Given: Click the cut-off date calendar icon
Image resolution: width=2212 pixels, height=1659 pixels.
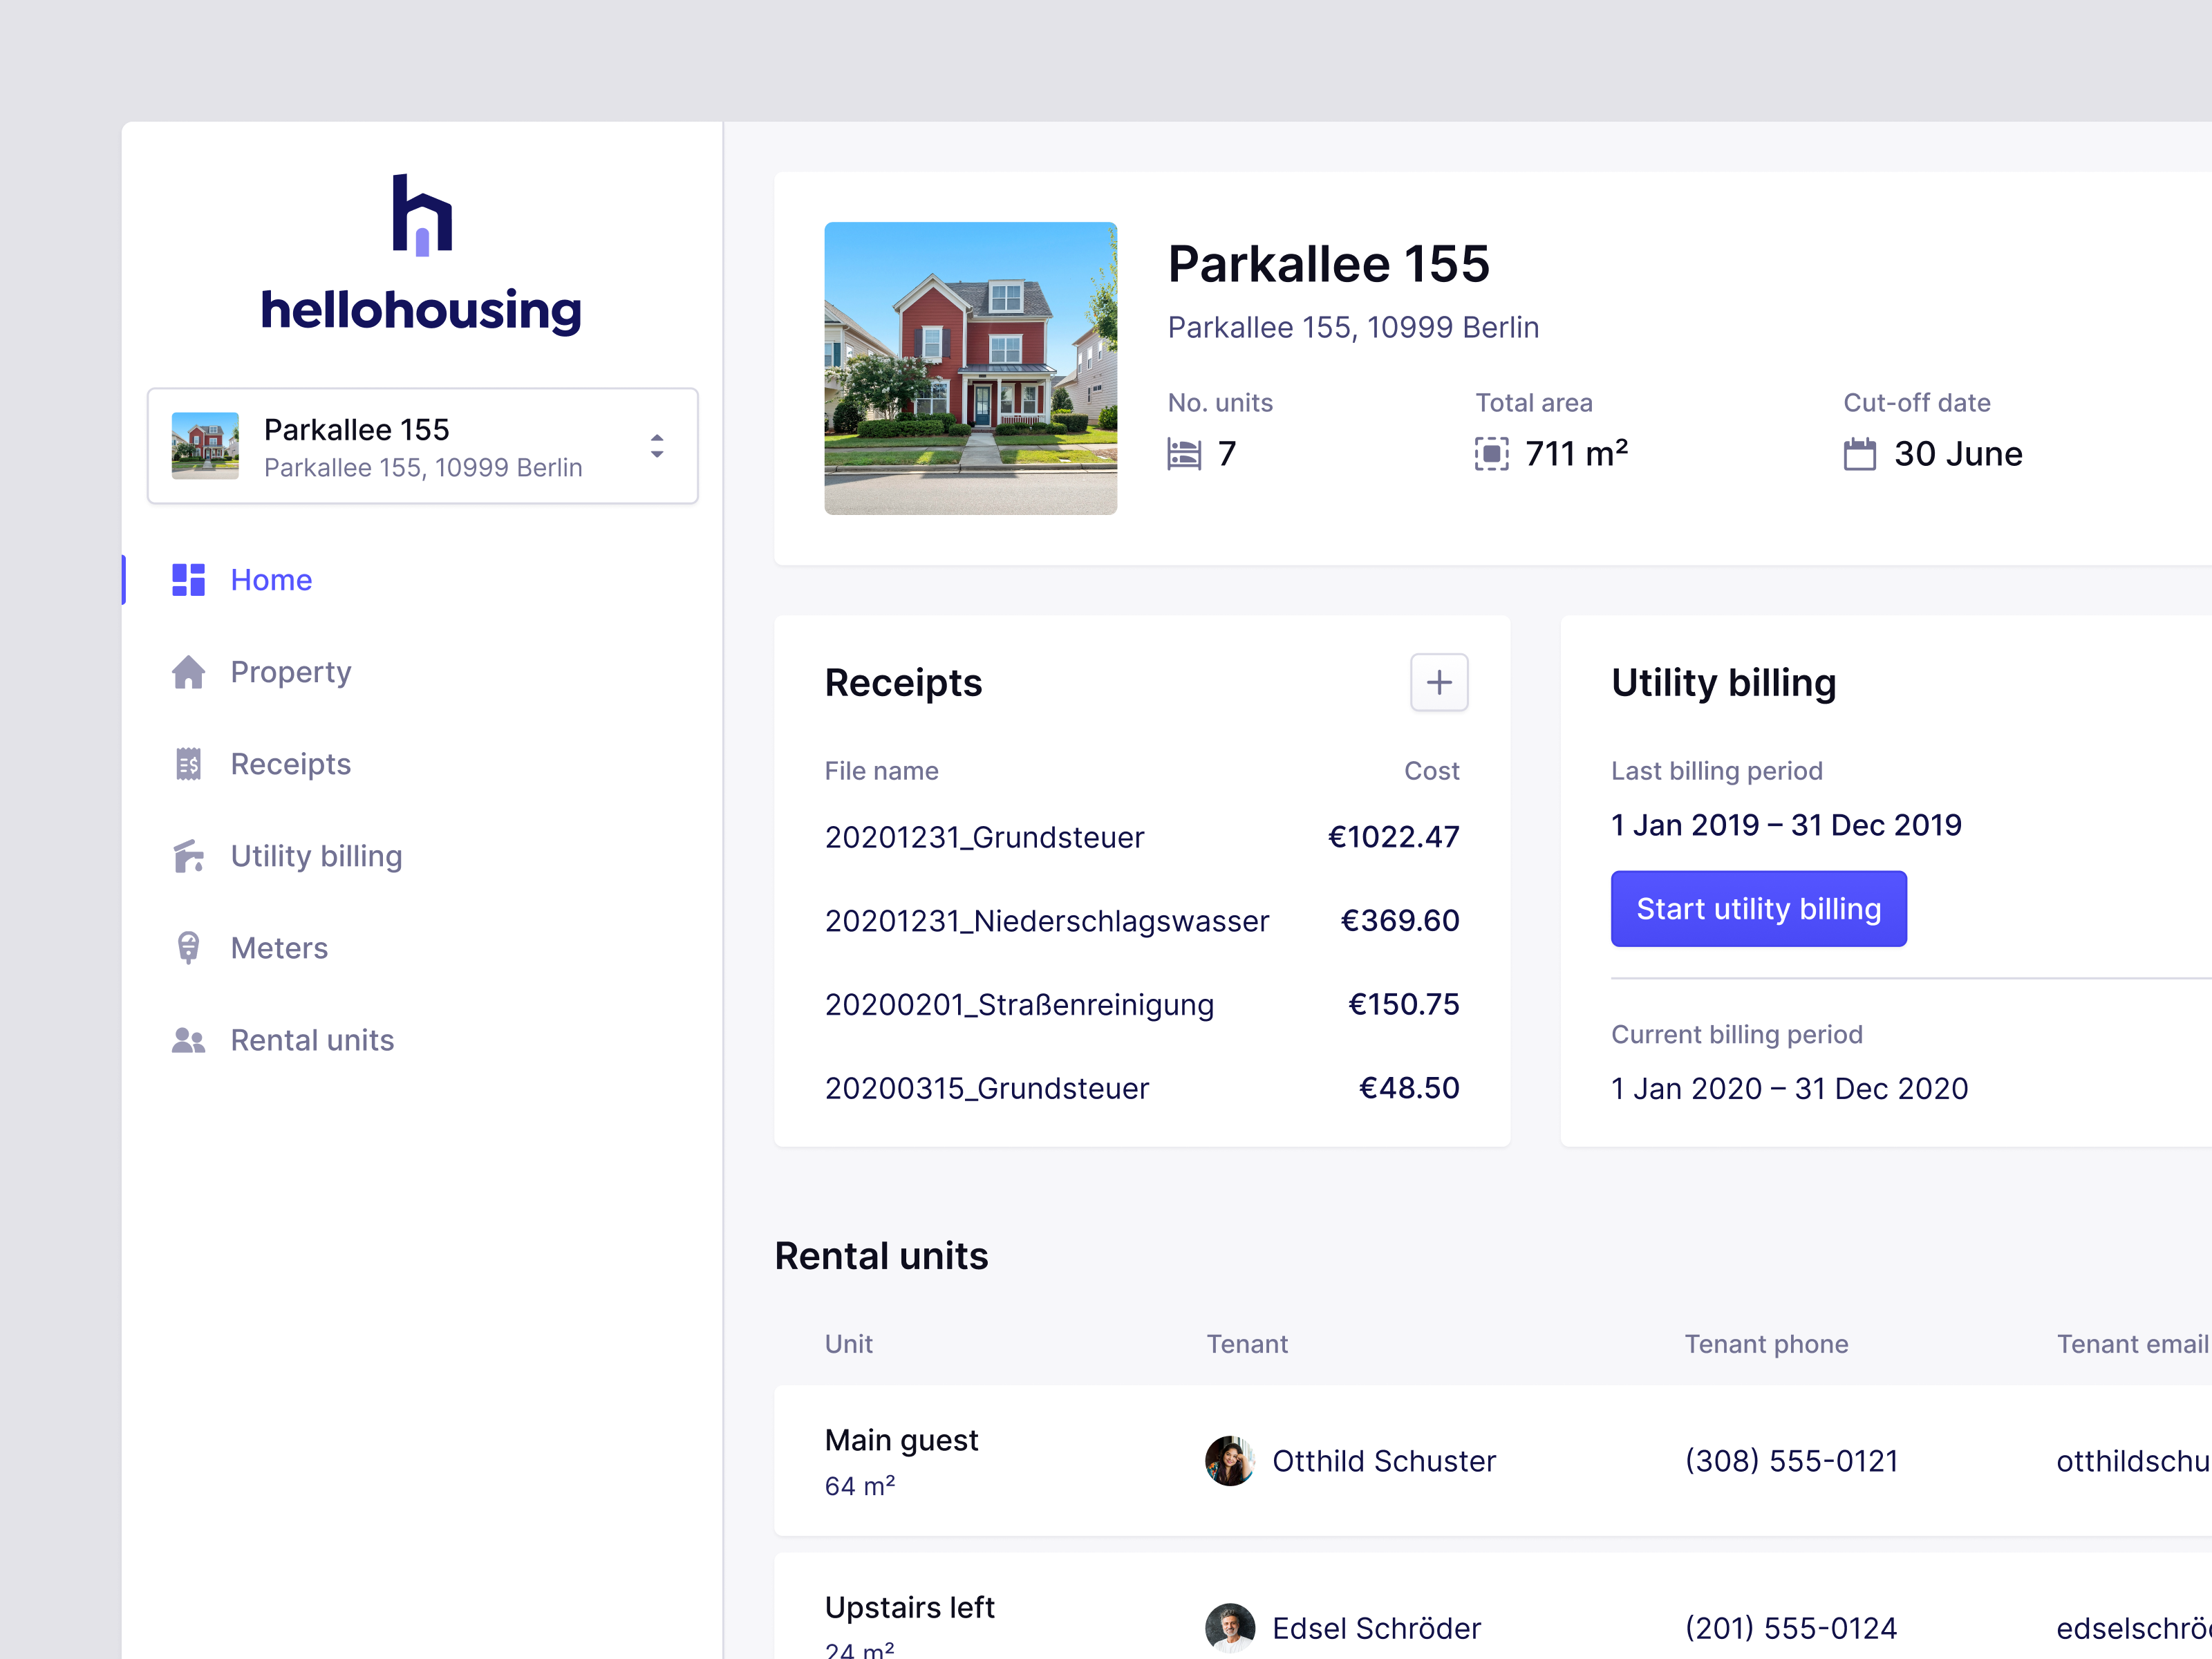Looking at the screenshot, I should pos(1859,454).
